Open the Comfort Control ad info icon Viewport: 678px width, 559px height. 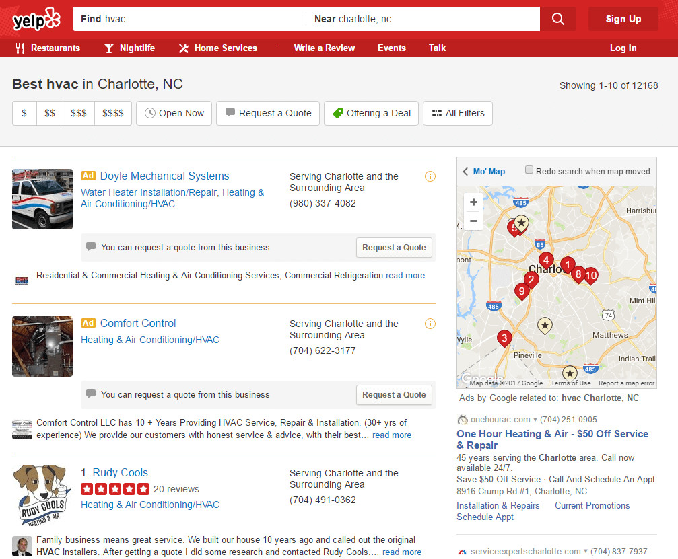coord(430,324)
